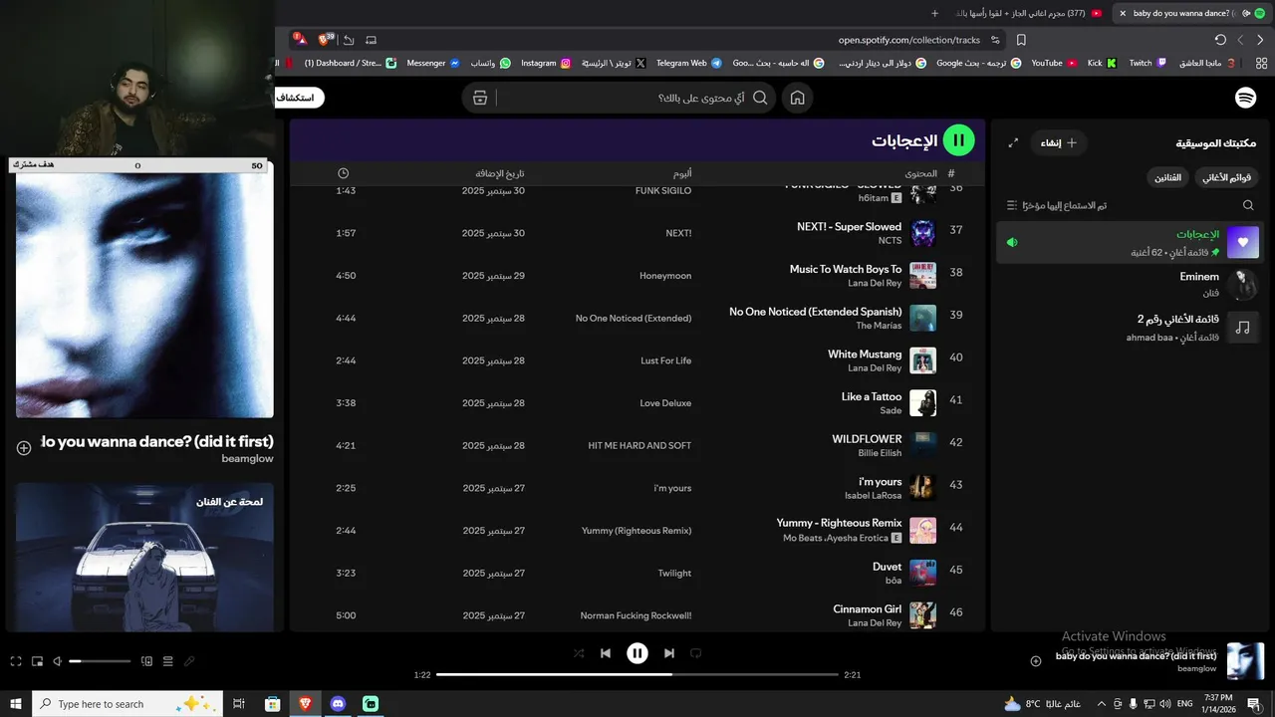Open the large now playing cover art
Image resolution: width=1275 pixels, height=717 pixels.
coord(144,296)
